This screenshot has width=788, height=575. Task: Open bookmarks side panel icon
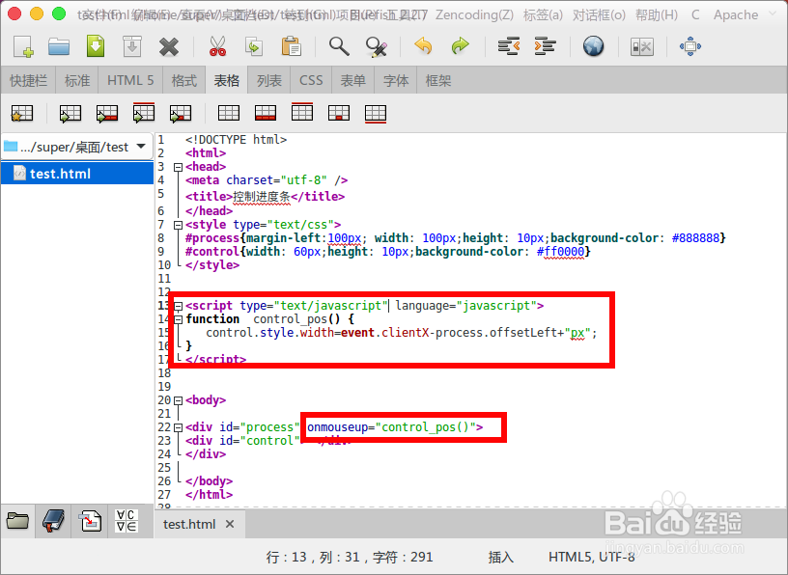click(x=54, y=520)
